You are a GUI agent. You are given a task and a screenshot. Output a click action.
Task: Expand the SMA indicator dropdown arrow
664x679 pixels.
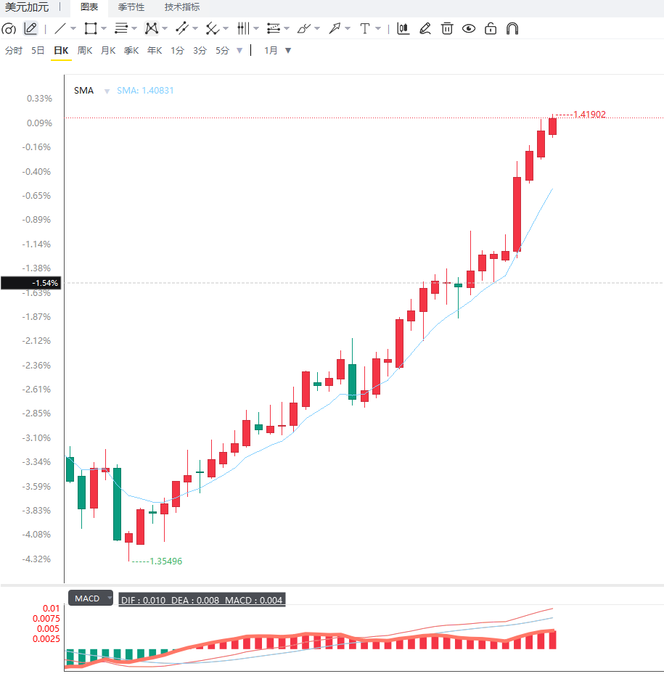tap(107, 91)
